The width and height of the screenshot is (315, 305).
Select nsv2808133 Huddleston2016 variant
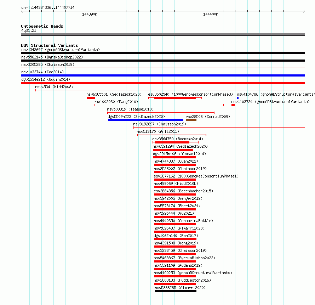(182, 280)
